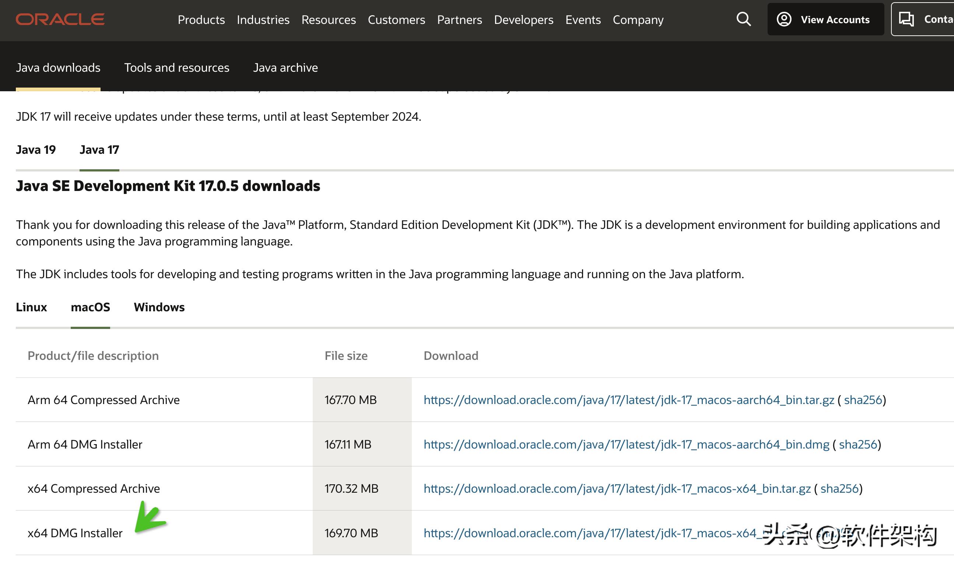
Task: Open the Products menu
Action: pos(201,20)
